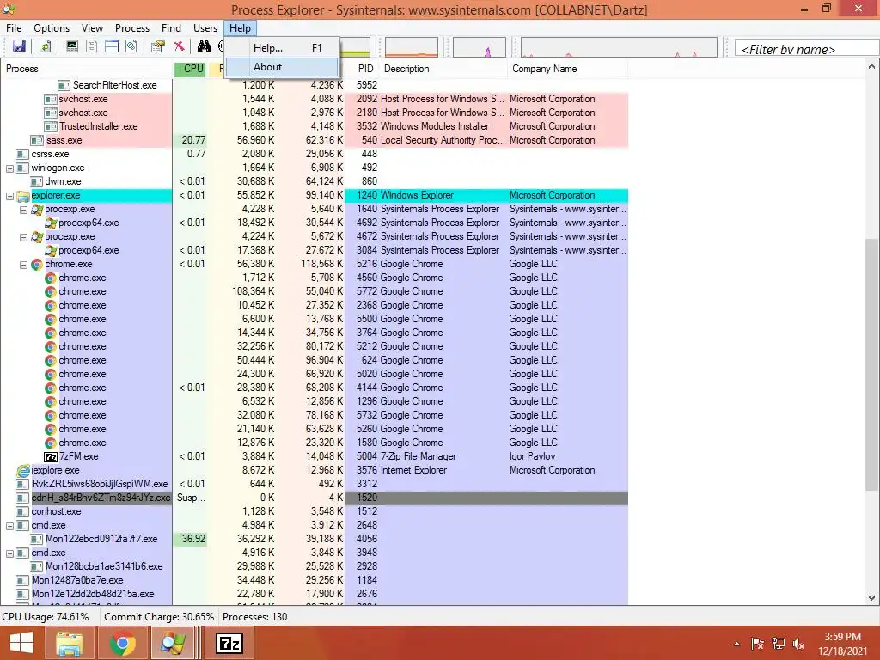Click the Process Explorer taskbar icon
Image resolution: width=880 pixels, height=660 pixels.
point(173,643)
